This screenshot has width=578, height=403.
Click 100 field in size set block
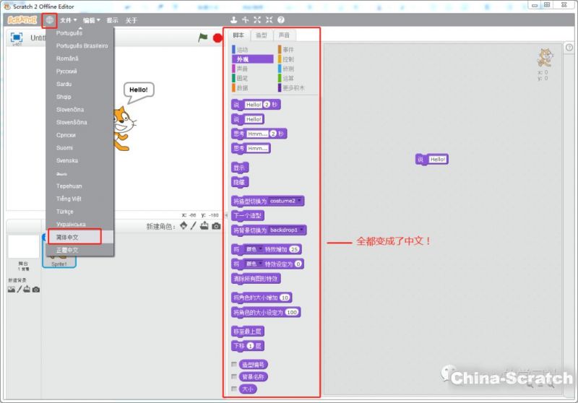[x=292, y=313]
